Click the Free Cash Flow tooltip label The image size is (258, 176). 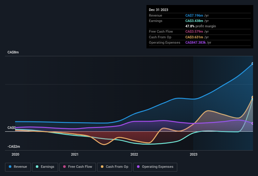(161, 31)
